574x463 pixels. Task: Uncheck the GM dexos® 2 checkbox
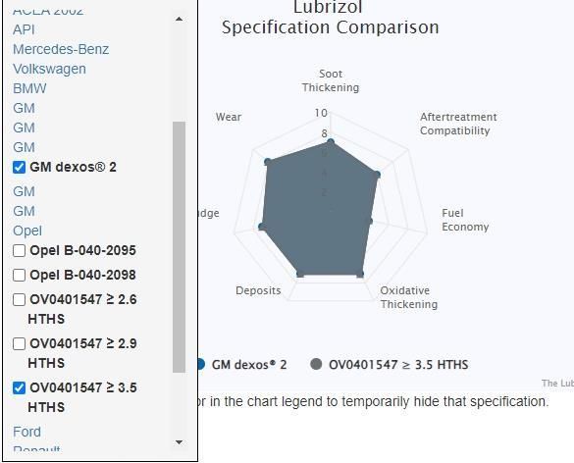(19, 168)
